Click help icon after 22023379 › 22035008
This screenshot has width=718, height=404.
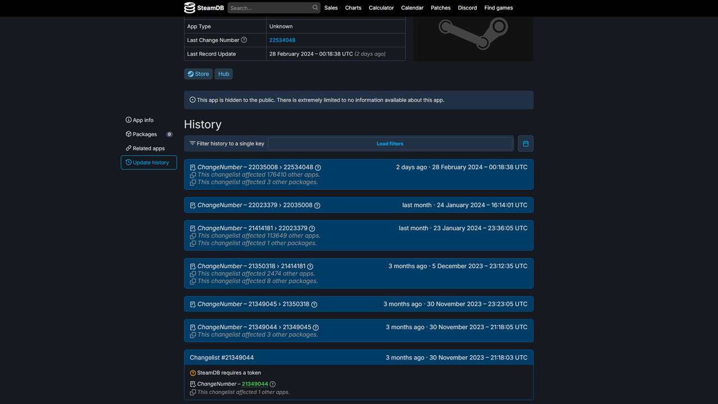pos(317,205)
